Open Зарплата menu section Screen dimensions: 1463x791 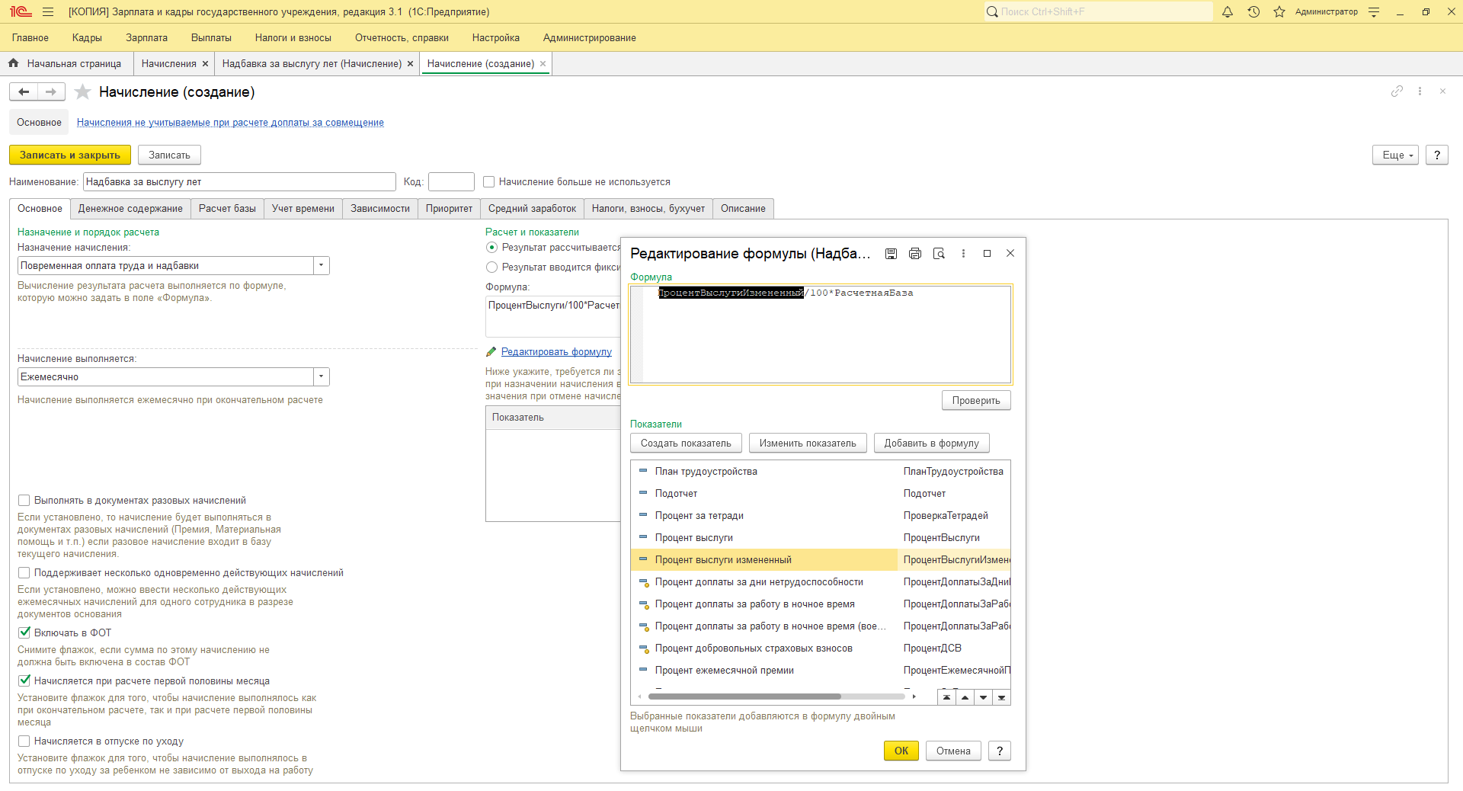point(146,37)
